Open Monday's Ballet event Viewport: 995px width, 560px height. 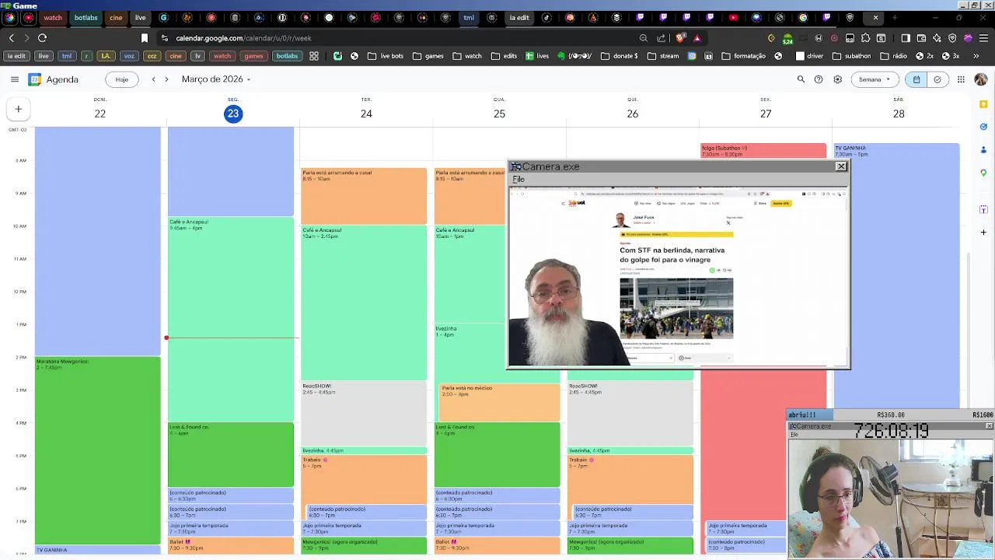231,544
